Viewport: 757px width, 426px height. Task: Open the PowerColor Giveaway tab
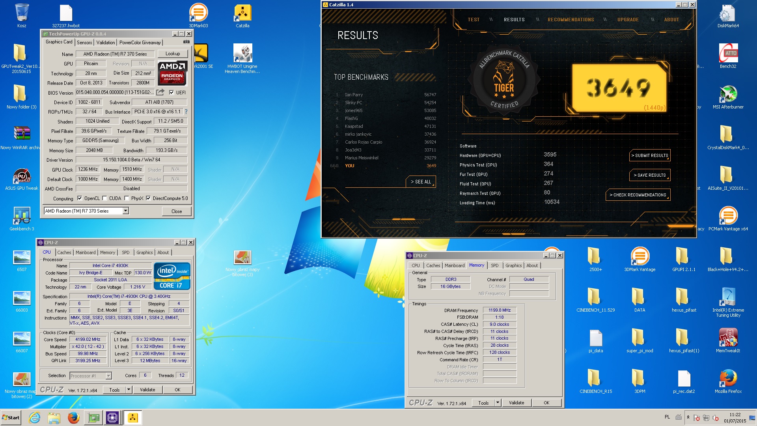140,43
